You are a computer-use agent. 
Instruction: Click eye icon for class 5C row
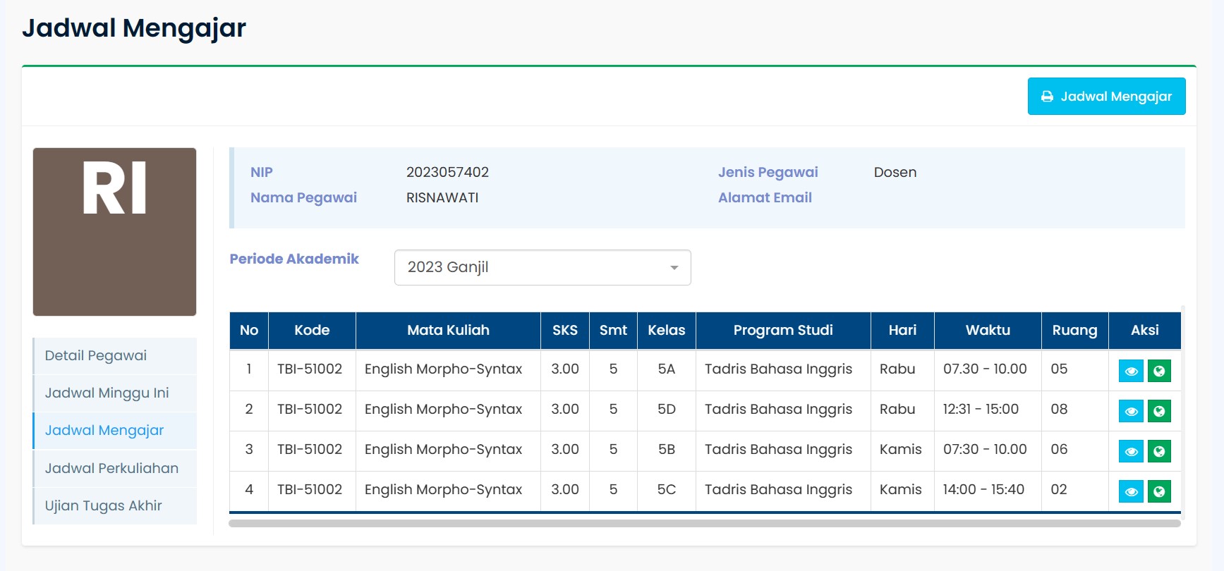pos(1131,491)
